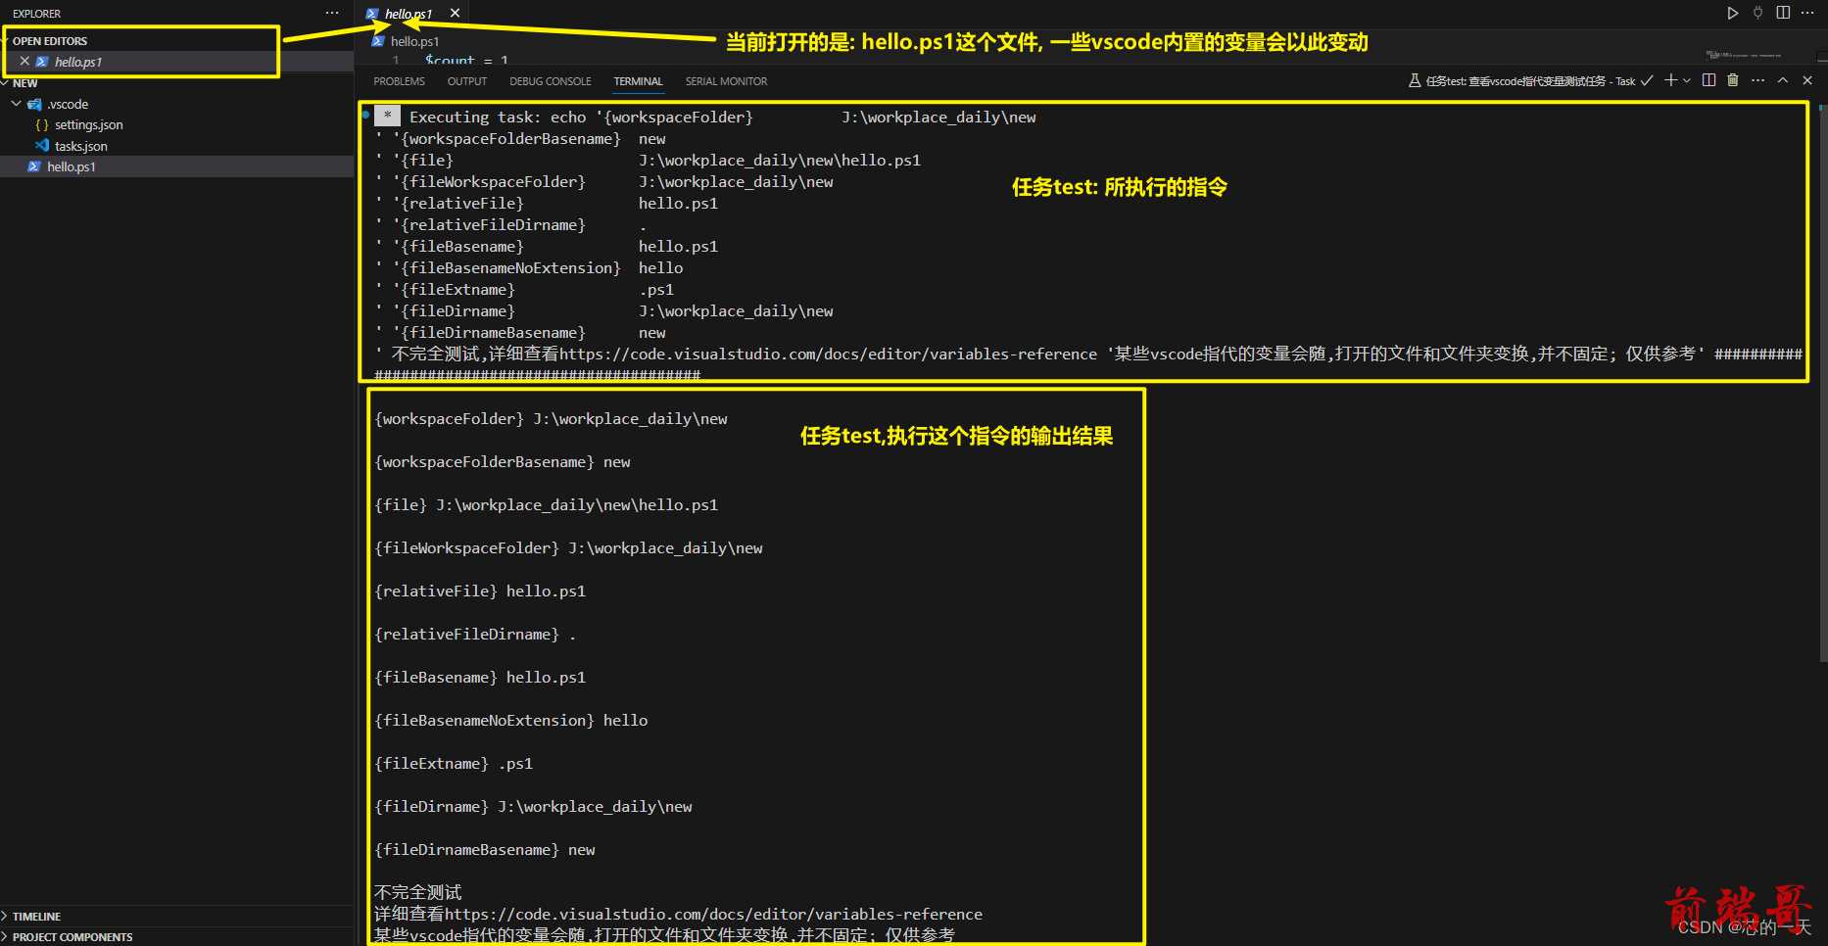Open the variables-reference URL in the command echo
This screenshot has width=1828, height=946.
point(828,354)
